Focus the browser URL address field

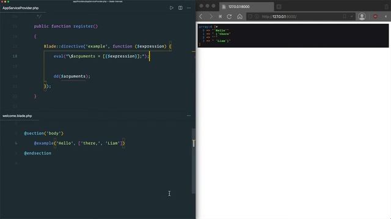pos(301,16)
